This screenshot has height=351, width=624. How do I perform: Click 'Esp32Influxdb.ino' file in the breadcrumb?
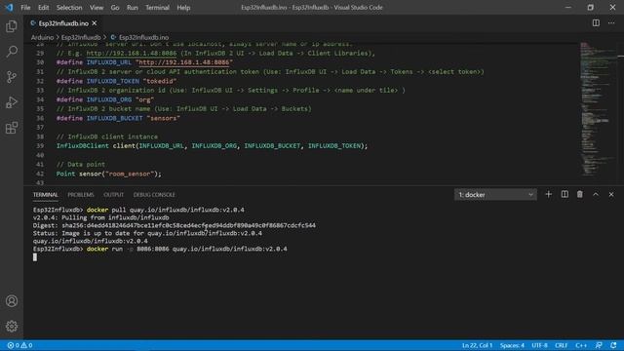click(x=143, y=37)
